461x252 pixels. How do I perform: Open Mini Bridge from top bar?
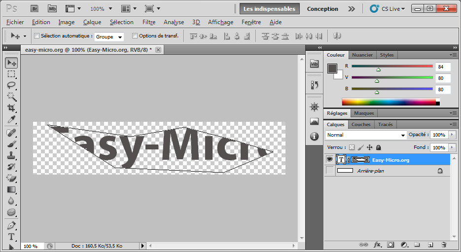click(x=52, y=9)
